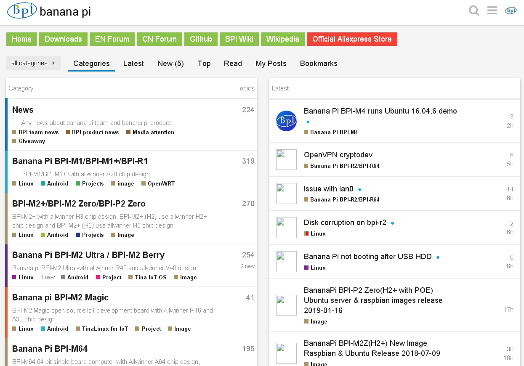The width and height of the screenshot is (524, 366).
Task: Open the OpenVPN cryptodev topic
Action: 338,155
